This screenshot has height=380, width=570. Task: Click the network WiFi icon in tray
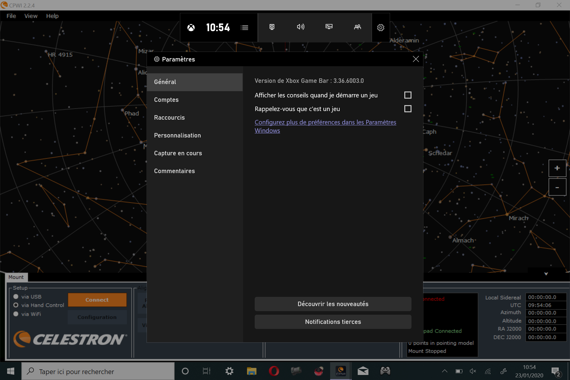tap(488, 371)
